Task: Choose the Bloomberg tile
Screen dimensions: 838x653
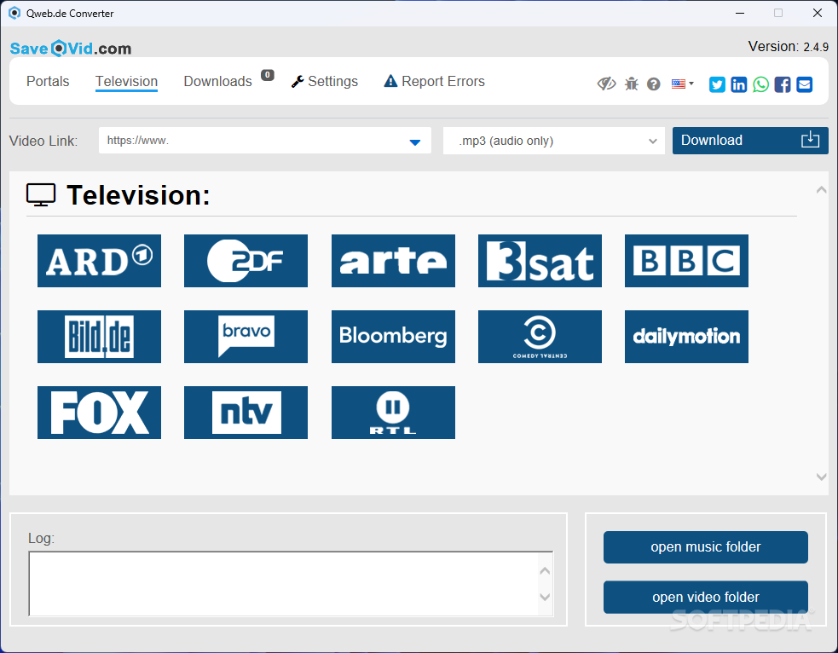Action: 393,337
